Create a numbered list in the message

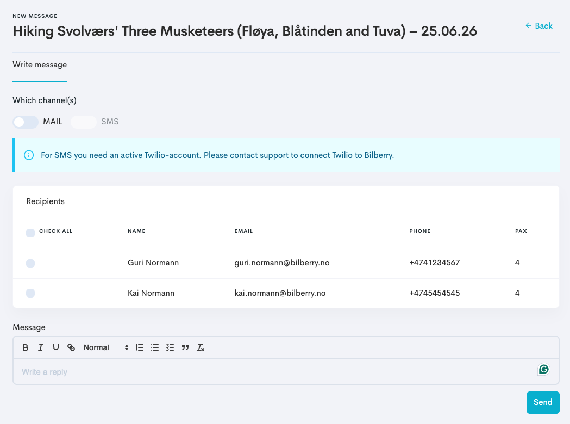(140, 347)
